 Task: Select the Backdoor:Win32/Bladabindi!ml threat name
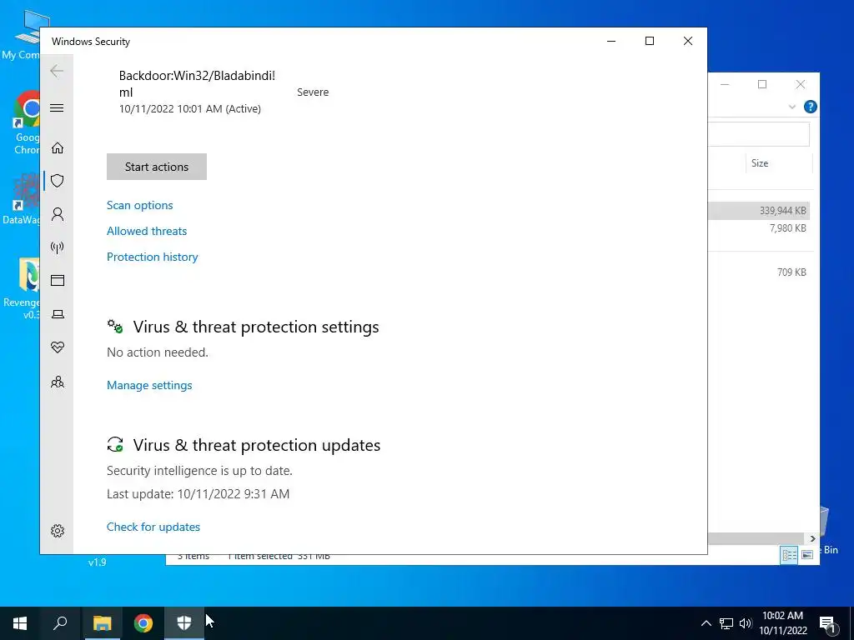click(197, 84)
